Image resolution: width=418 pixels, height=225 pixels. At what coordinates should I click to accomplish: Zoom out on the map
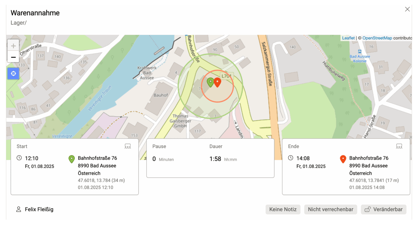13,57
